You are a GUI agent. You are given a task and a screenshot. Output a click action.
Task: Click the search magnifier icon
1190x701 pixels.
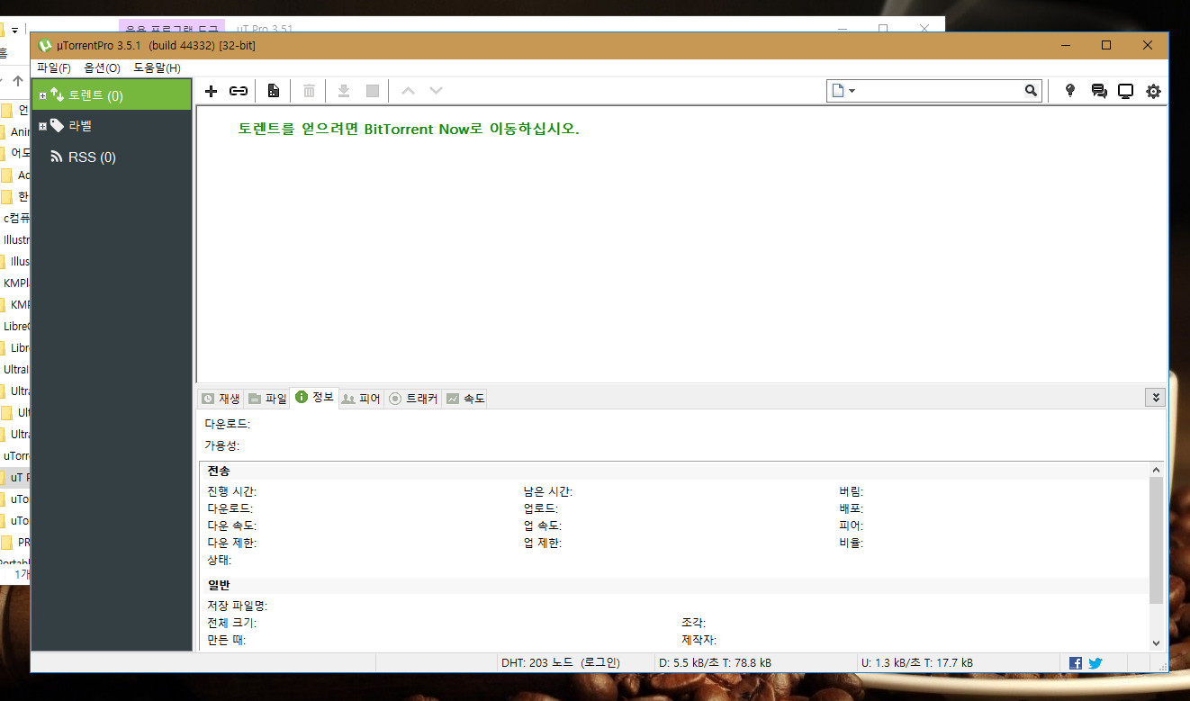pyautogui.click(x=1031, y=91)
